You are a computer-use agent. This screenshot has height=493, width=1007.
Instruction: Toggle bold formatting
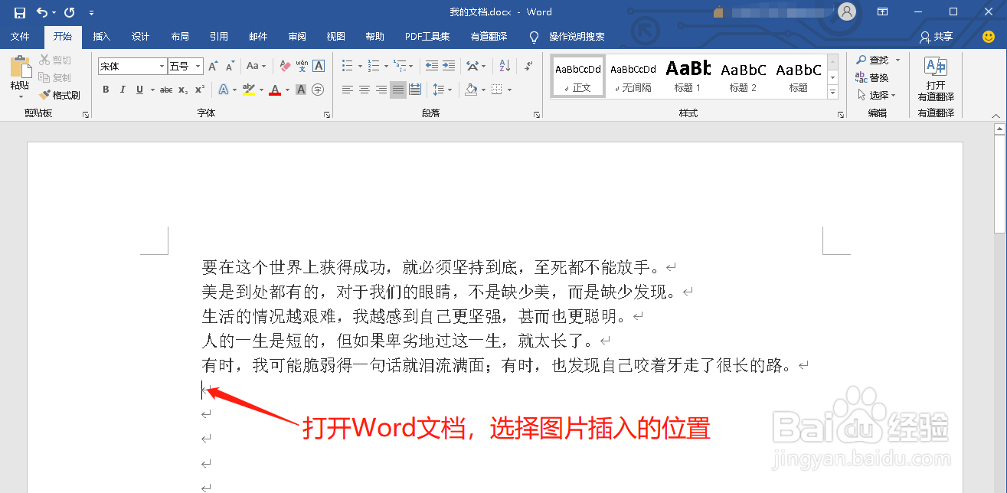pyautogui.click(x=106, y=90)
